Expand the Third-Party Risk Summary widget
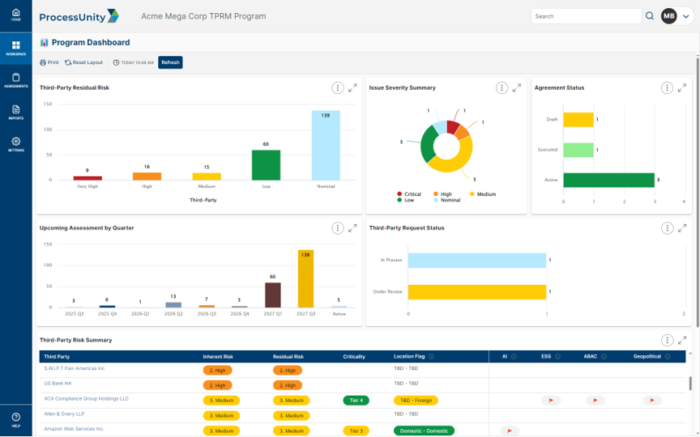This screenshot has width=700, height=437. [681, 340]
